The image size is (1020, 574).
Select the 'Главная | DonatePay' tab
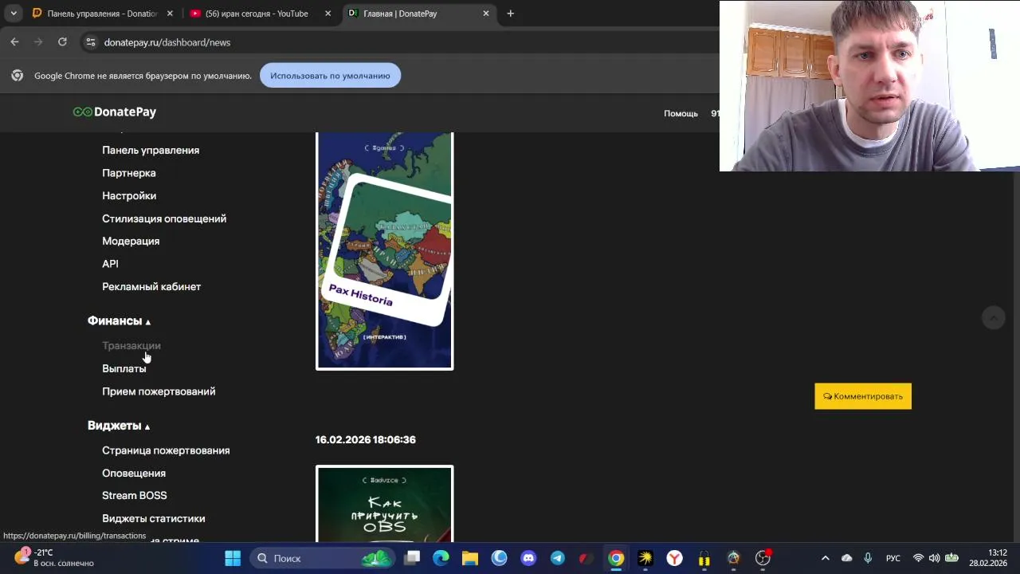(420, 14)
